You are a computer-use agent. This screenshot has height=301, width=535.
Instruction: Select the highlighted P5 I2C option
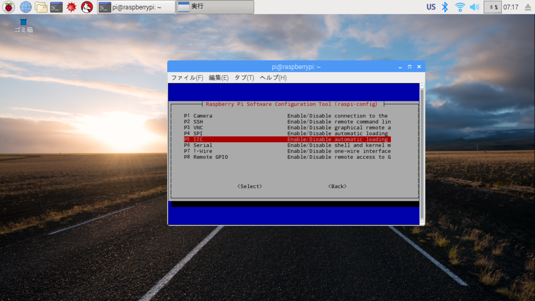[287, 139]
